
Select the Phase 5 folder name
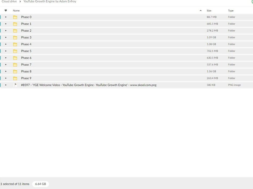[x=26, y=51]
